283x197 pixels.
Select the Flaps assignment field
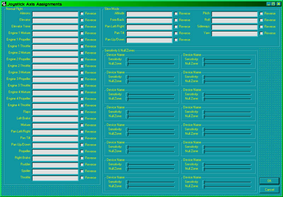55,112
